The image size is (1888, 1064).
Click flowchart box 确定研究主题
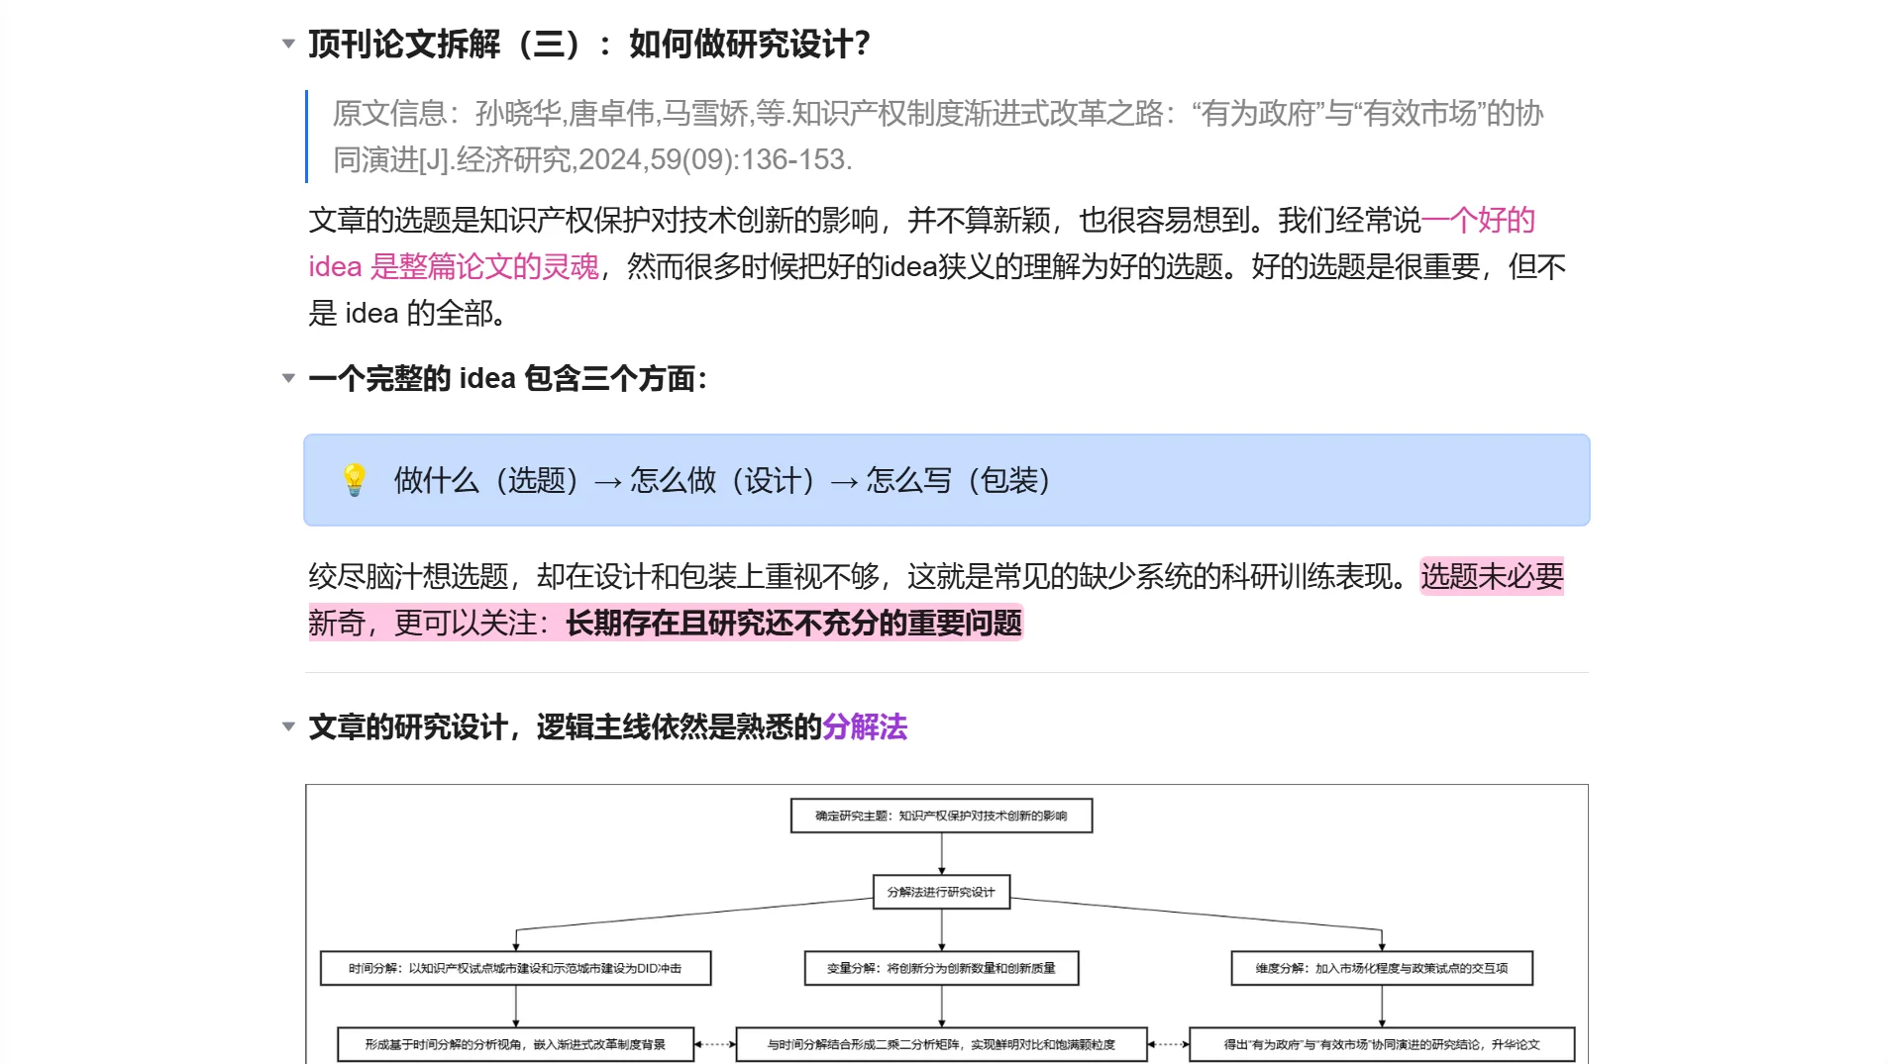tap(941, 816)
